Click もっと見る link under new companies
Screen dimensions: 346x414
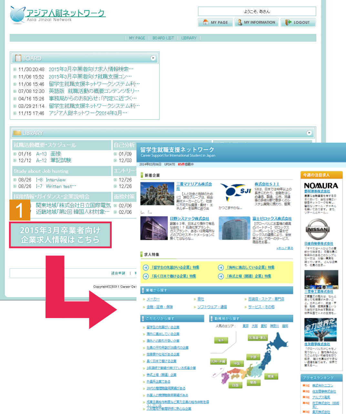click(285, 248)
